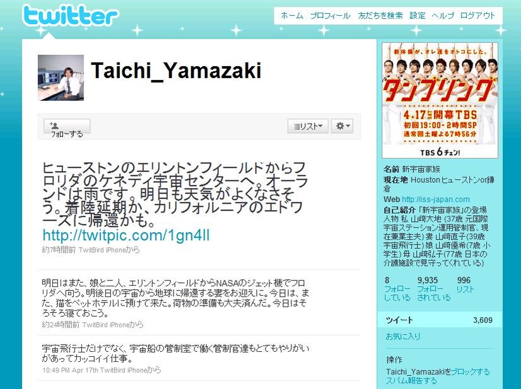Click the 10:49 PM Apr 17th timestamp

point(70,370)
